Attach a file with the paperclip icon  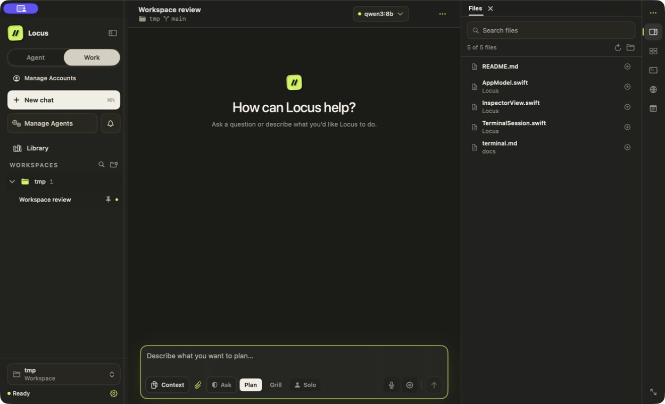pos(198,385)
